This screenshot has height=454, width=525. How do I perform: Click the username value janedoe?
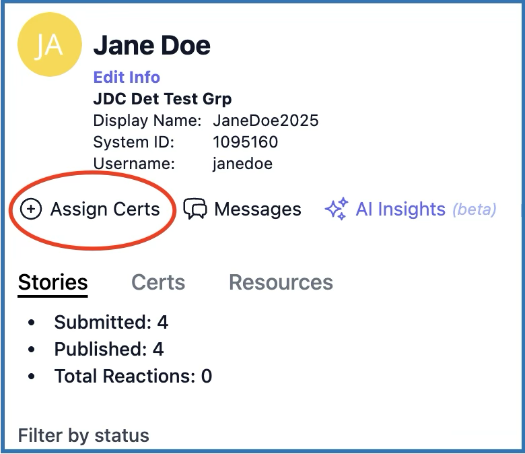click(x=242, y=163)
